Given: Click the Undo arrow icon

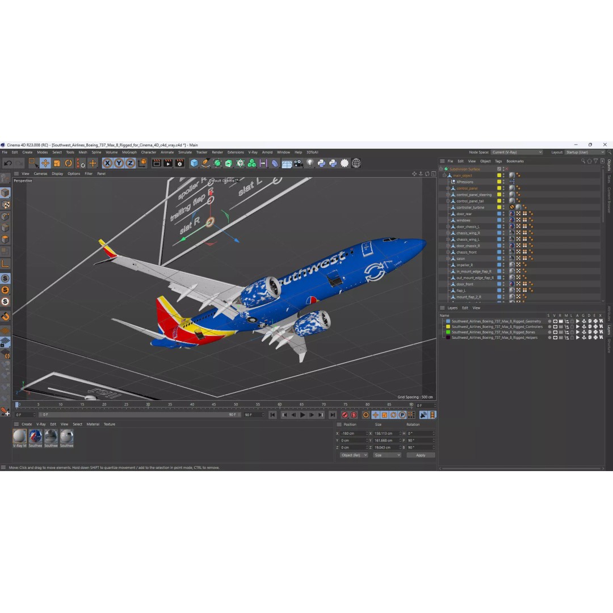Looking at the screenshot, I should [x=7, y=163].
